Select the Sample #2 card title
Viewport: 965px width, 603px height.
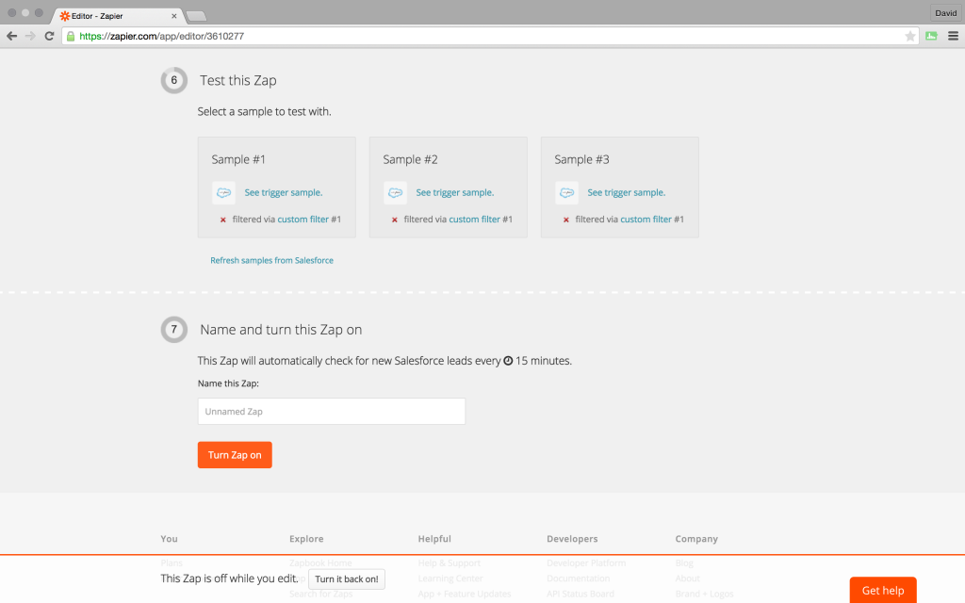(410, 159)
